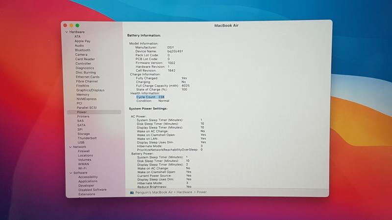Select Printers in the sidebar

[83, 116]
